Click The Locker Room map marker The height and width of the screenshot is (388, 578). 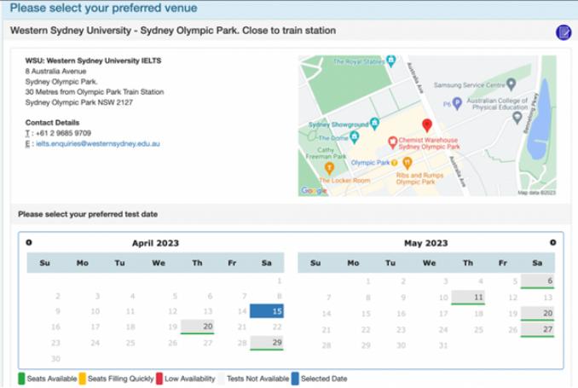[329, 169]
